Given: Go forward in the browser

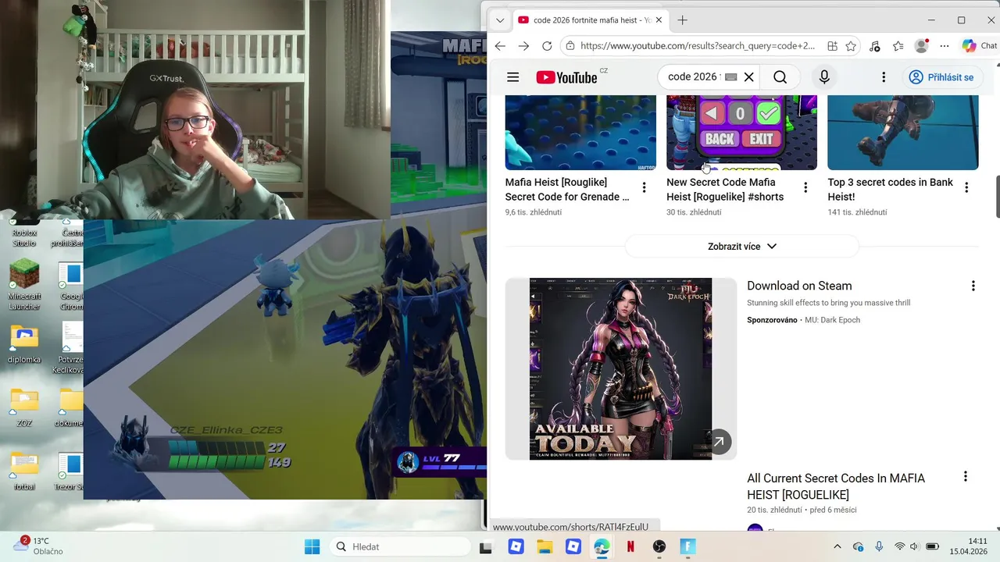Looking at the screenshot, I should (x=523, y=46).
